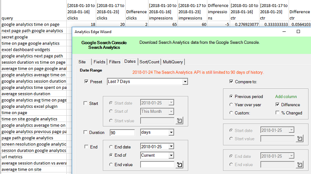Viewport: 311px width, 174px height.
Task: Maximize the Analytics Edge Wizard window
Action: pos(298,32)
